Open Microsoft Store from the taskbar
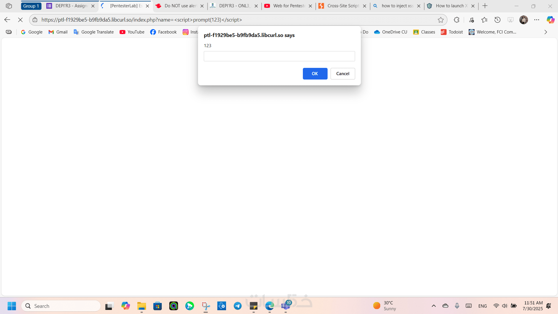Screen dimensions: 558x314 coord(158,306)
